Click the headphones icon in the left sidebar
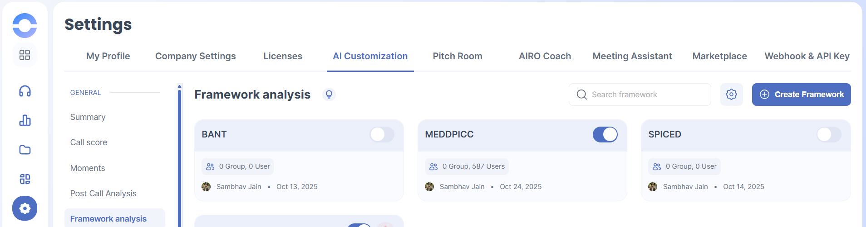The image size is (866, 227). tap(25, 91)
